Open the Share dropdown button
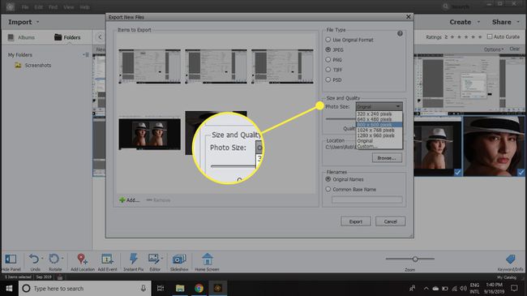Screen dimensions: 527x296 point(505,22)
